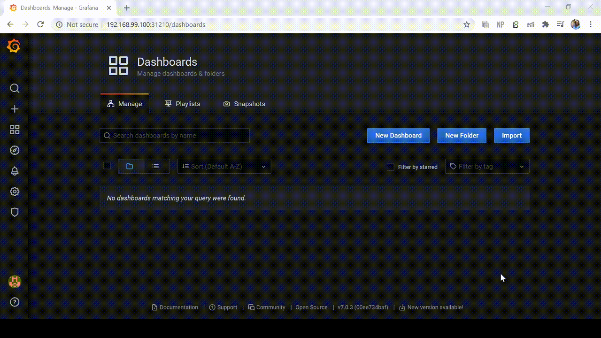This screenshot has height=338, width=601.
Task: Open Alerting bell icon in sidebar
Action: (x=15, y=171)
